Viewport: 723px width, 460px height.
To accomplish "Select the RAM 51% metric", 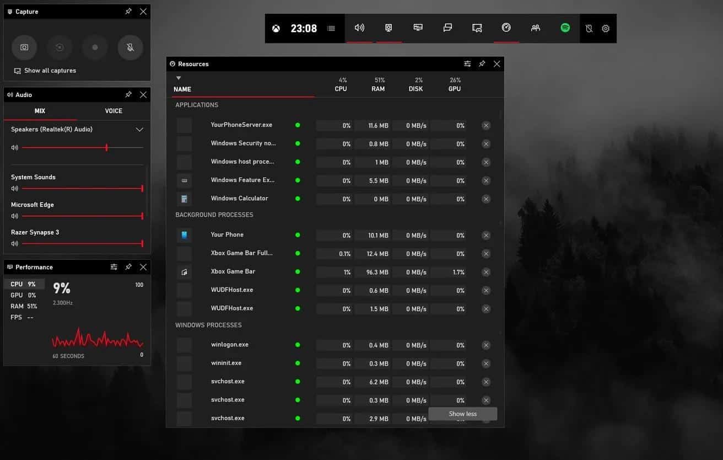I will pyautogui.click(x=24, y=306).
